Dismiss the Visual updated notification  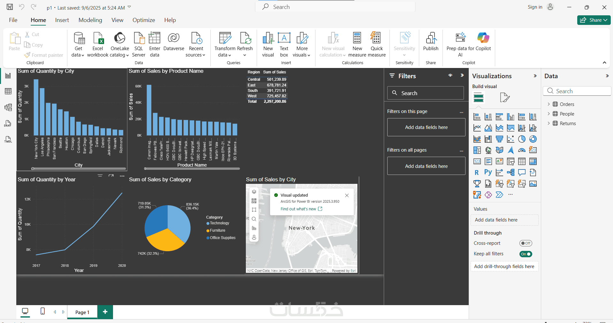347,195
